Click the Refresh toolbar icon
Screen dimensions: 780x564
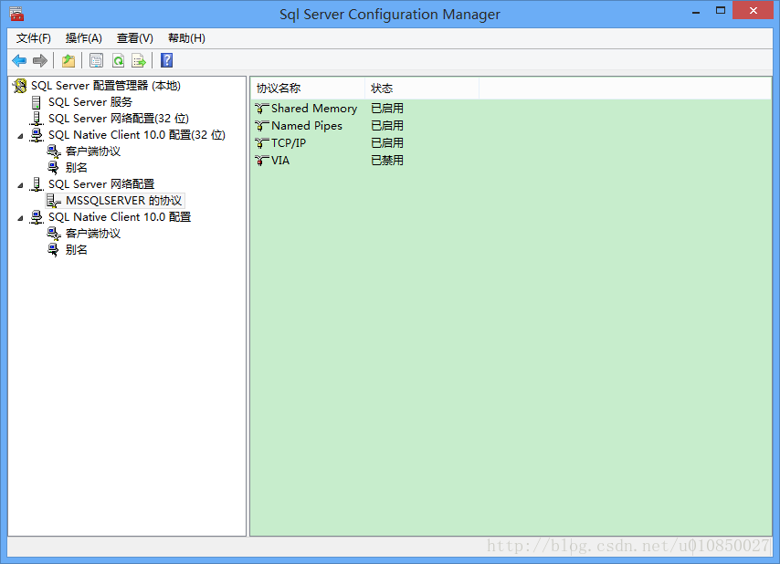(118, 61)
